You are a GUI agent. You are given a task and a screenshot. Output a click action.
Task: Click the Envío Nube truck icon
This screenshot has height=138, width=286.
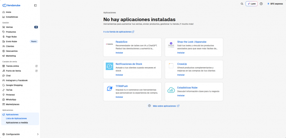point(4,41)
